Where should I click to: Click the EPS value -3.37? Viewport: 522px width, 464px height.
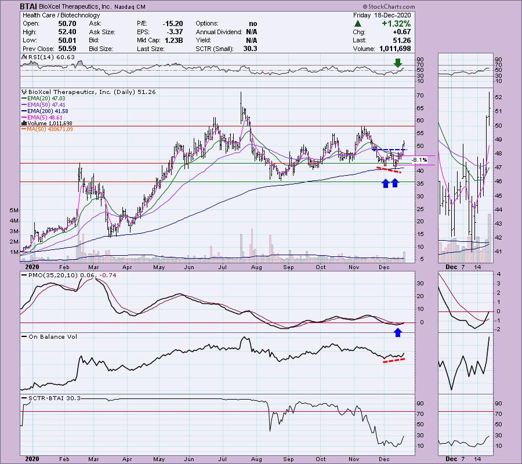[175, 32]
